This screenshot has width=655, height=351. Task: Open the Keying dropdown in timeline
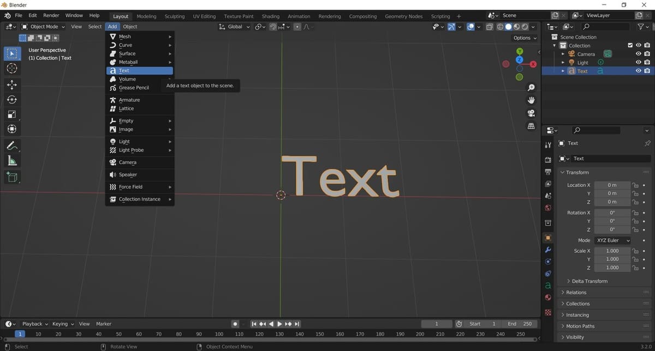tap(63, 324)
